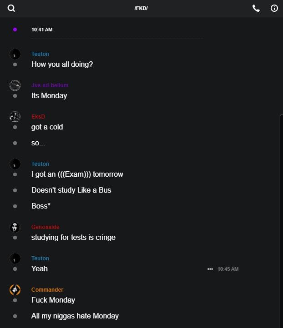Viewport: 283px width, 328px height.
Task: Open the chat info icon
Action: [x=274, y=8]
